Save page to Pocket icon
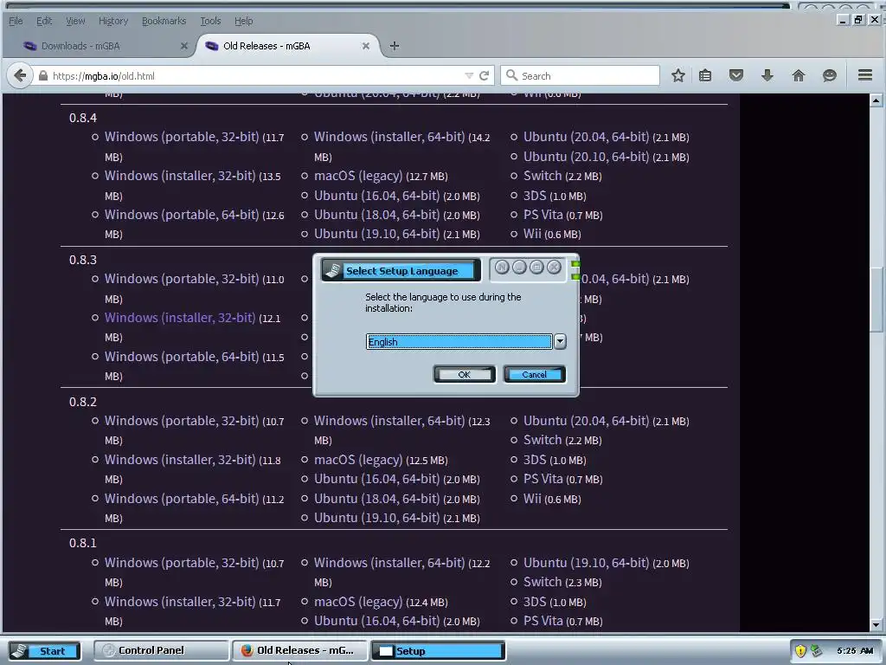The image size is (886, 665). tap(735, 75)
